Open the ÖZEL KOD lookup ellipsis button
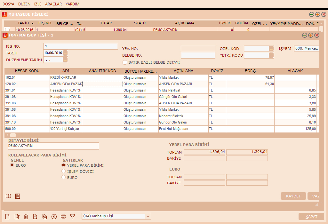This screenshot has height=224, width=328. [271, 49]
